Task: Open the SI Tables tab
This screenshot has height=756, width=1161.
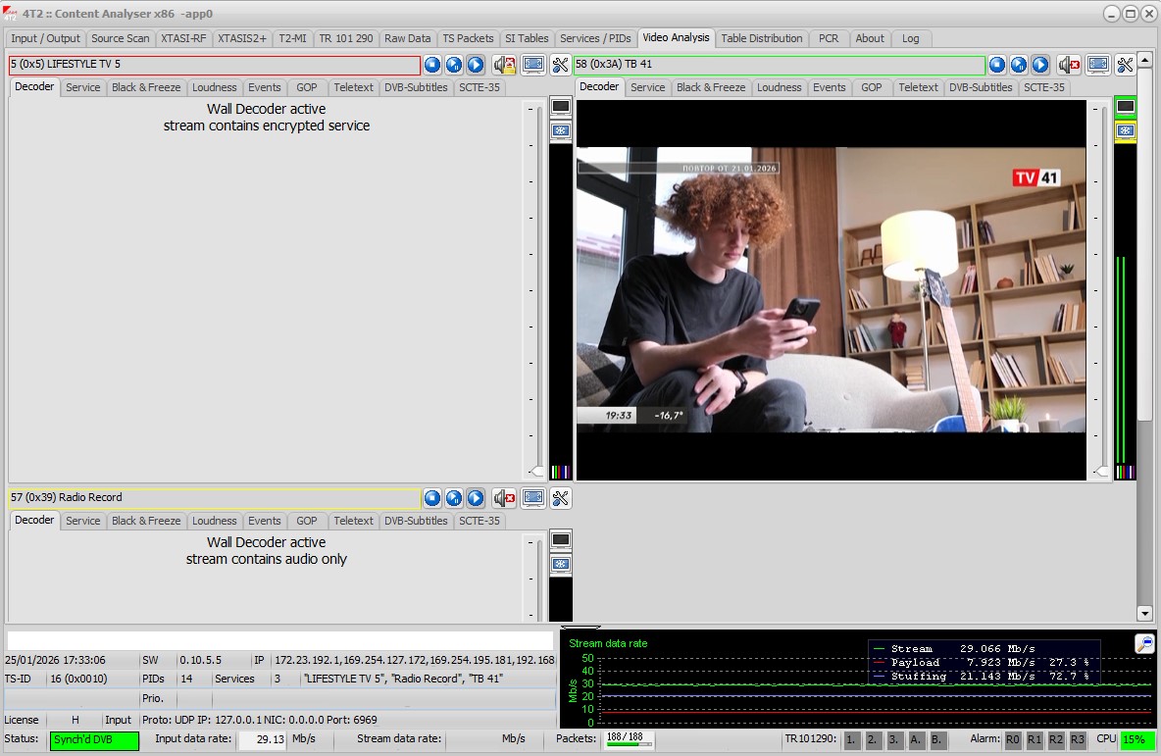Action: (x=527, y=38)
